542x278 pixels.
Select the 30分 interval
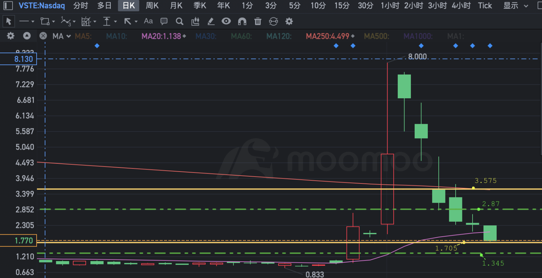click(366, 6)
